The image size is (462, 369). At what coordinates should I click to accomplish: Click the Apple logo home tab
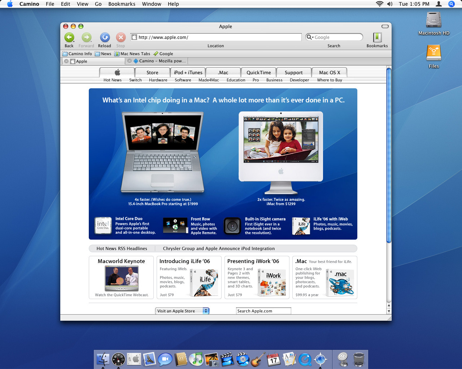click(117, 72)
